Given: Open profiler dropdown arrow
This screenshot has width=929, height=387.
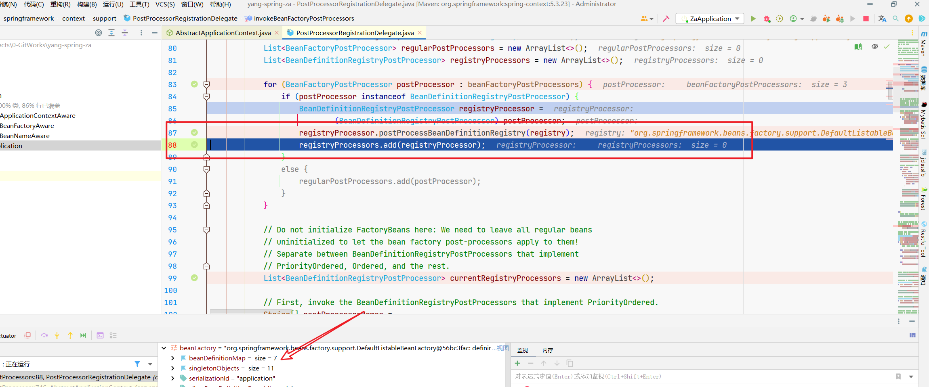Looking at the screenshot, I should (802, 19).
